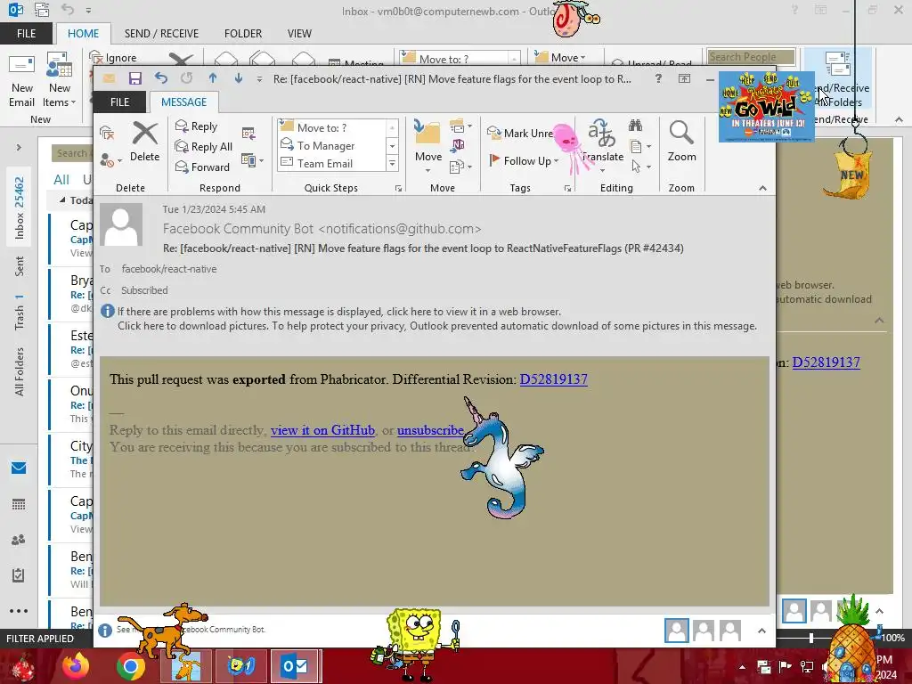
Task: Save the open message with the floppy disk icon
Action: click(135, 78)
